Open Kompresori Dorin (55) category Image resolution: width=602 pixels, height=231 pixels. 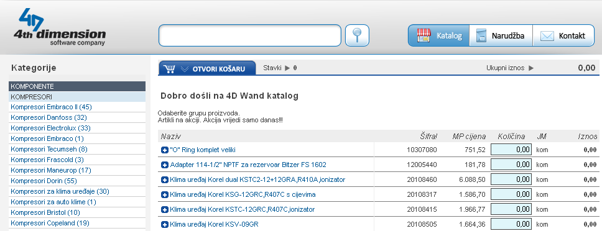[44, 181]
